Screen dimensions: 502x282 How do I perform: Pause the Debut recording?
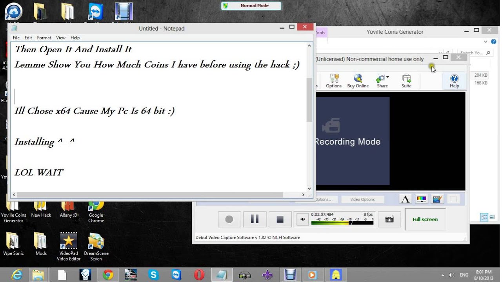click(x=255, y=219)
